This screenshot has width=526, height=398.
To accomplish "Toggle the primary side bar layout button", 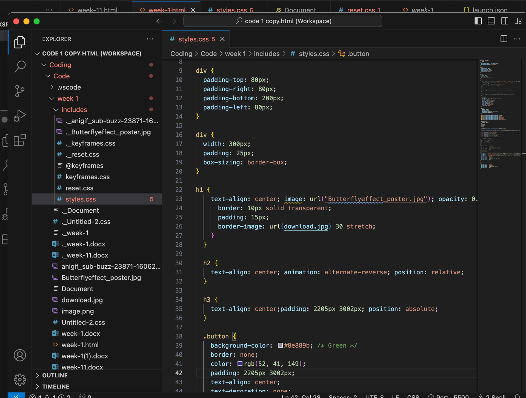I will pos(478,21).
